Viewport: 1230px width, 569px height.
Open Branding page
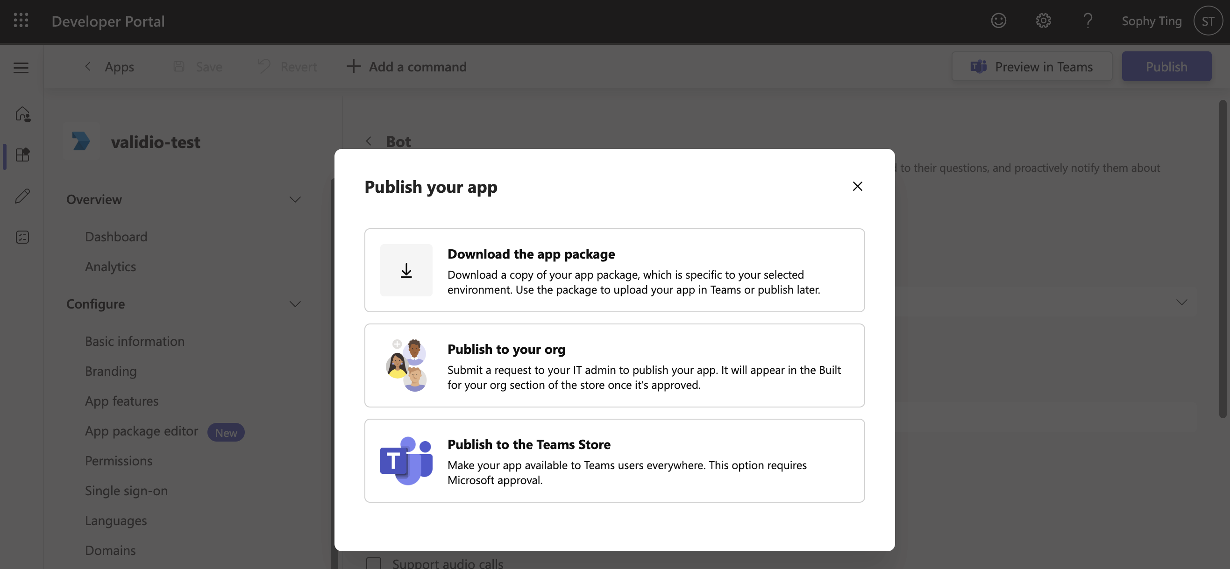pyautogui.click(x=111, y=371)
